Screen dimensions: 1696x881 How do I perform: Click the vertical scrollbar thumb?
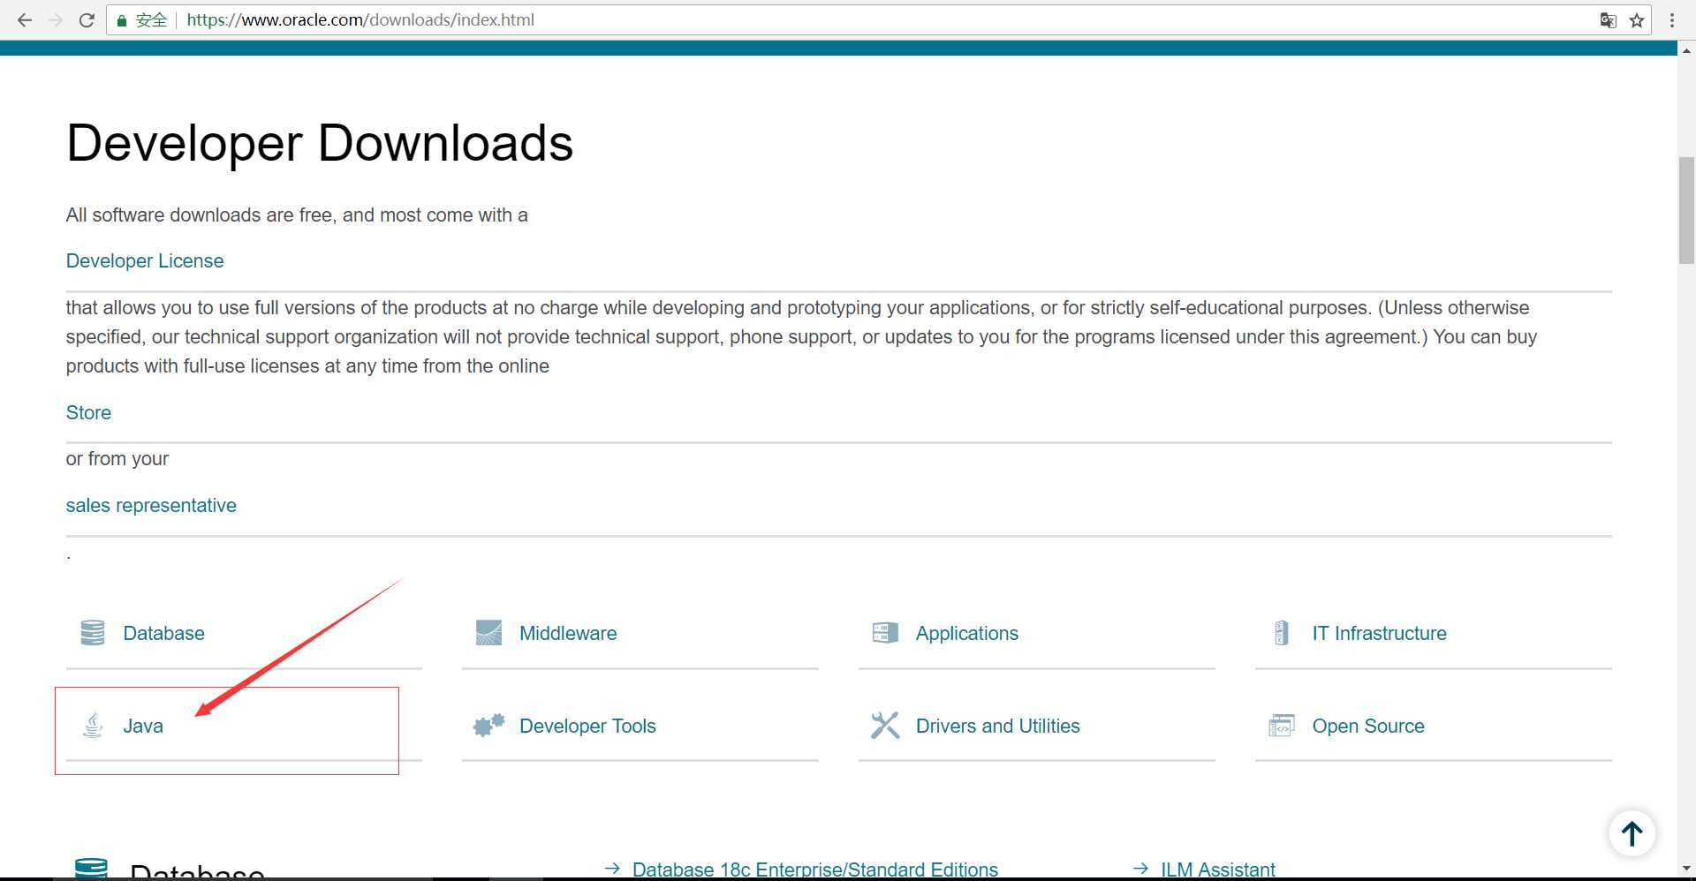(x=1686, y=210)
